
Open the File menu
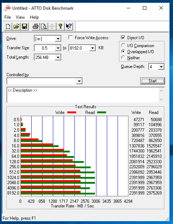8,17
